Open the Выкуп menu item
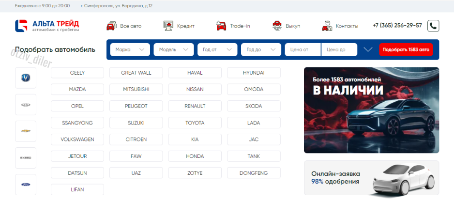 (x=293, y=26)
